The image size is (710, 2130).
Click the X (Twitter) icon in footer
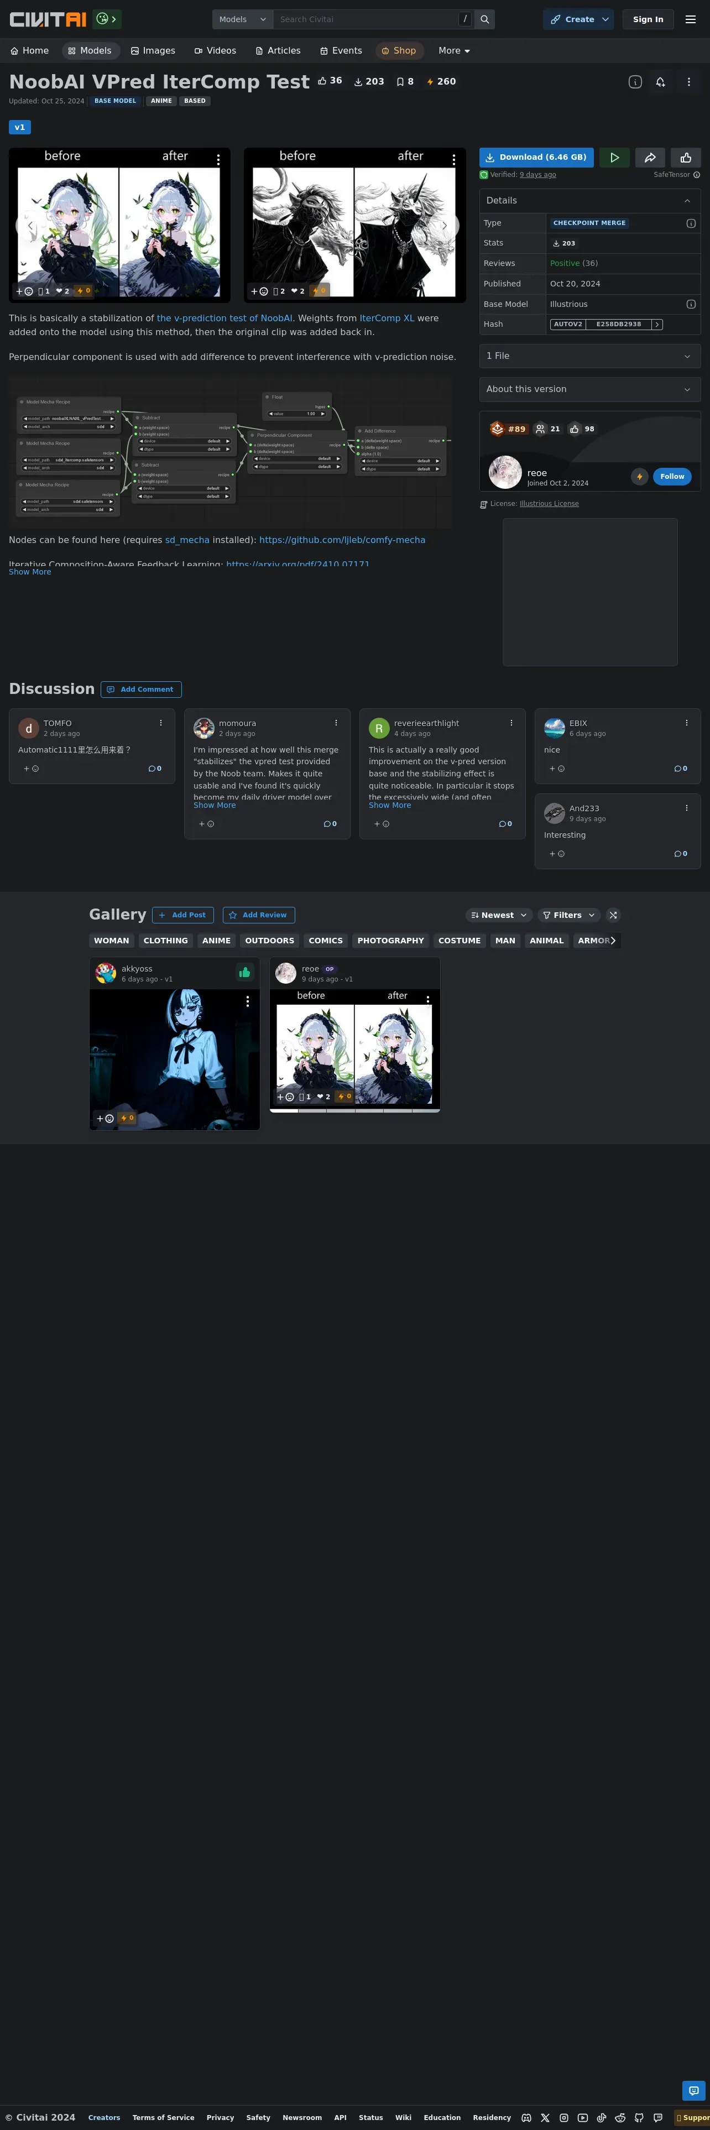[x=545, y=2118]
